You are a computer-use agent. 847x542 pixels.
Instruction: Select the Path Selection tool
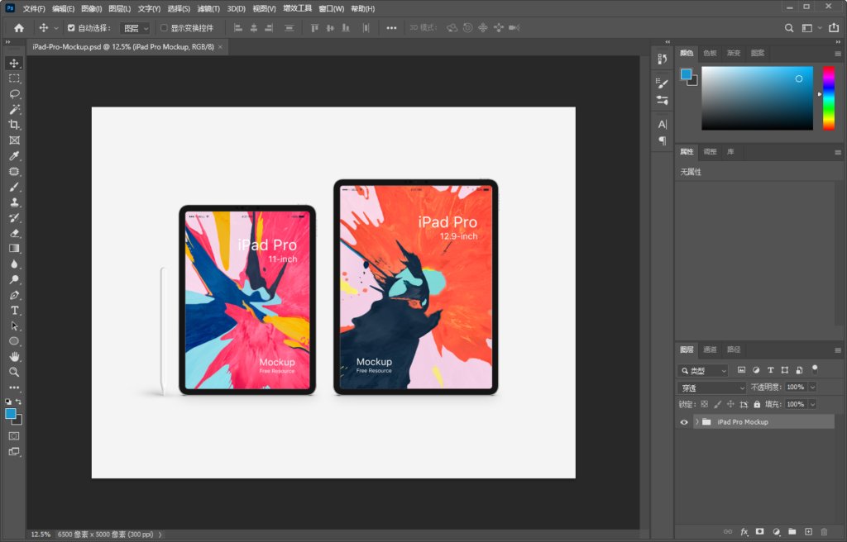(x=14, y=326)
